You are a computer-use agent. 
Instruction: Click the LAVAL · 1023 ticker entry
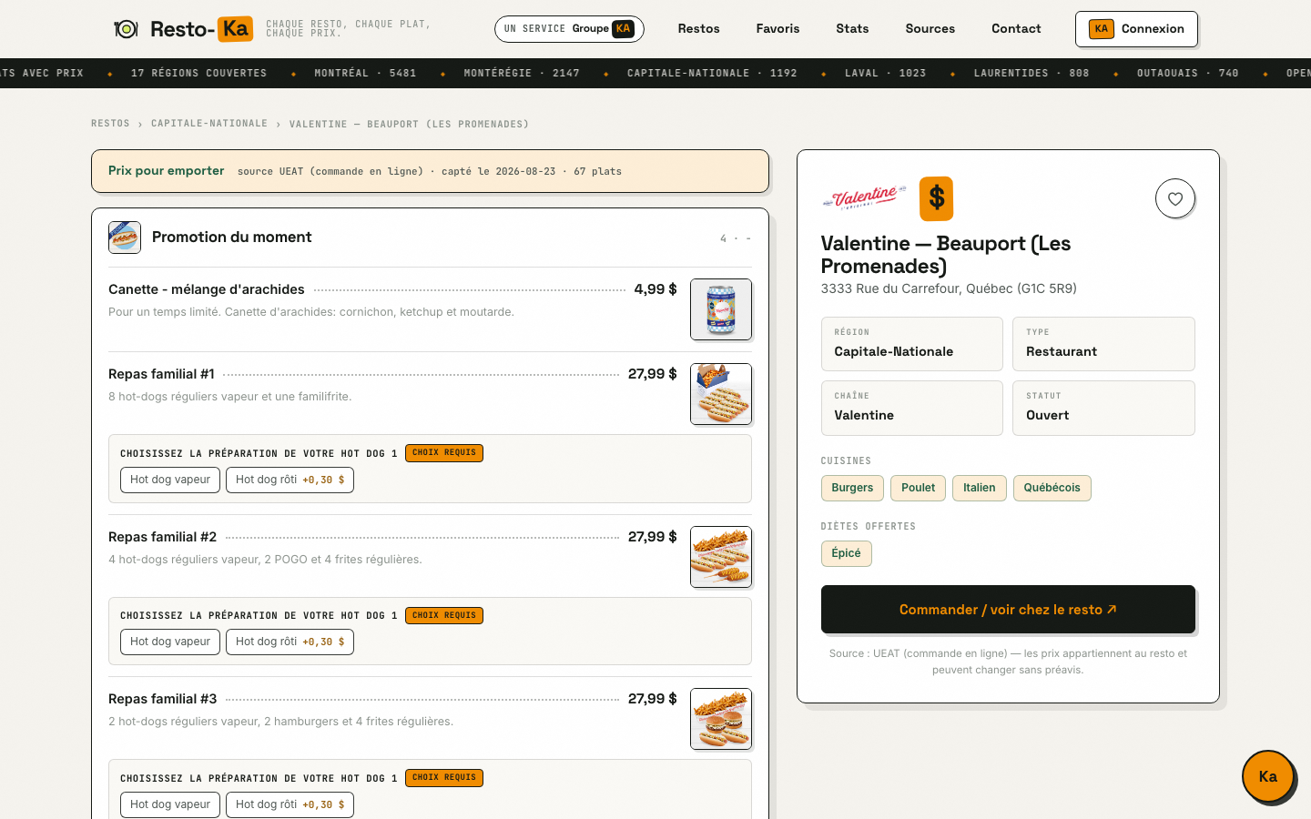tap(885, 73)
